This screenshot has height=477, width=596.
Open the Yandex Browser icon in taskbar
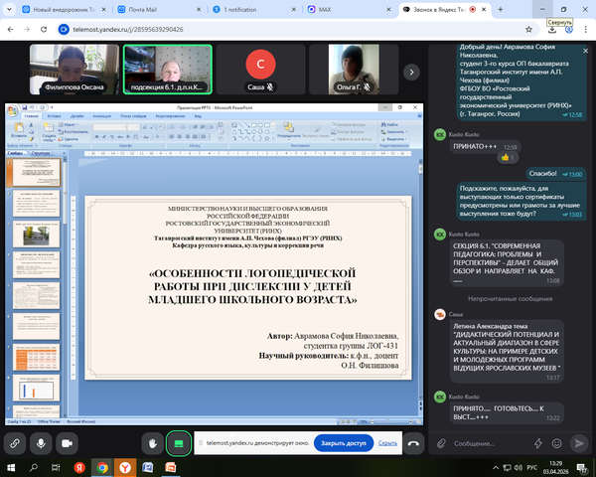123,466
